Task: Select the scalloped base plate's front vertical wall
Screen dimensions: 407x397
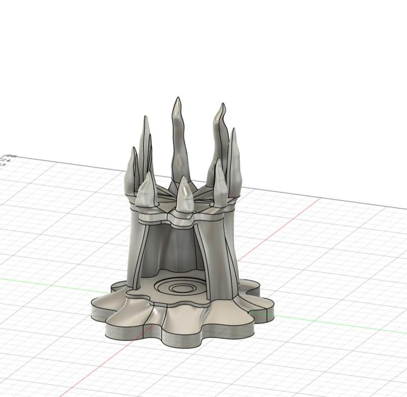Action: click(182, 340)
